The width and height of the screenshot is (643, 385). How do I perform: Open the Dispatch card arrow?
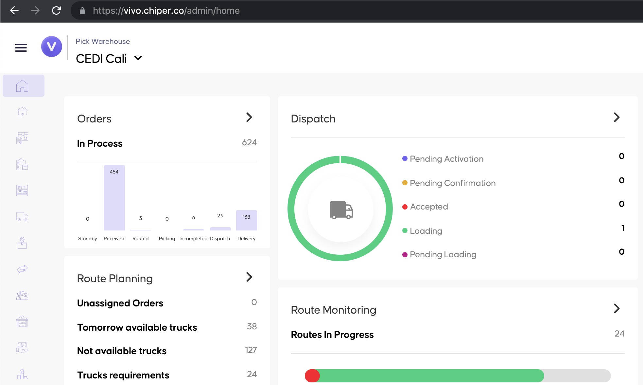(617, 117)
